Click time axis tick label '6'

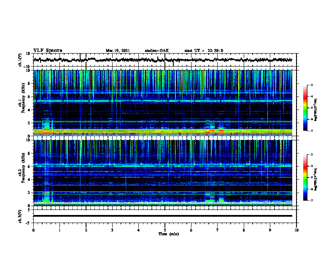191,230
